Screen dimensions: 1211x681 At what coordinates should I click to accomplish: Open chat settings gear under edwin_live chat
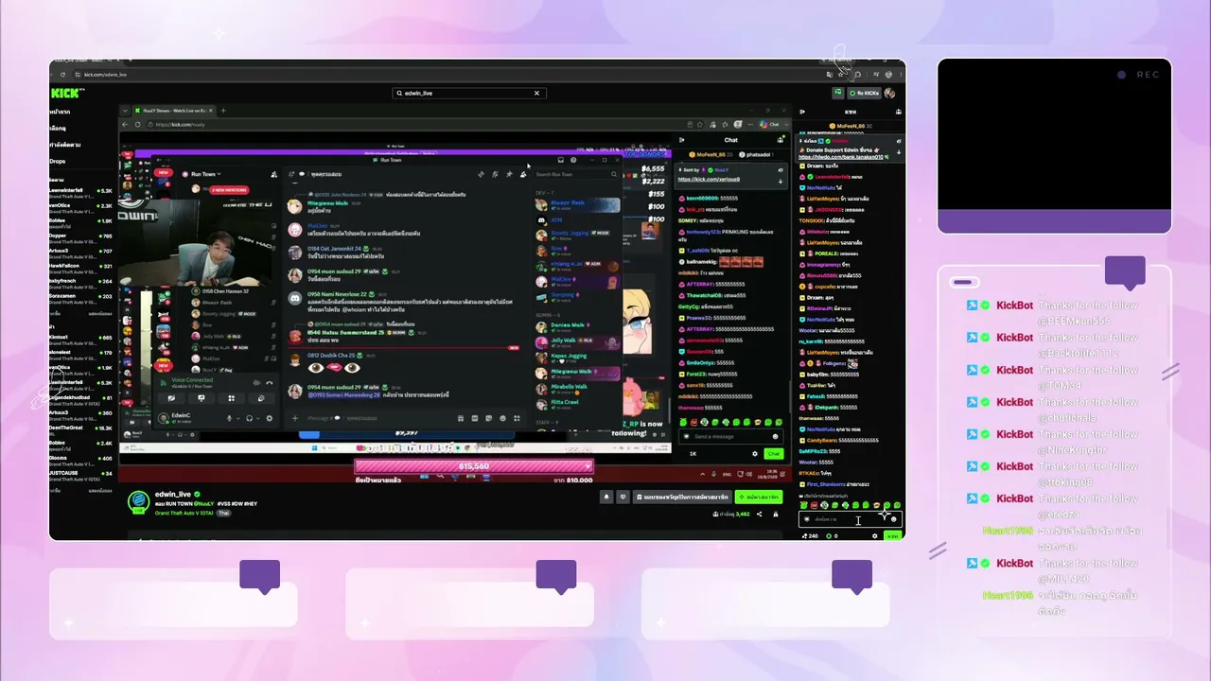click(874, 535)
